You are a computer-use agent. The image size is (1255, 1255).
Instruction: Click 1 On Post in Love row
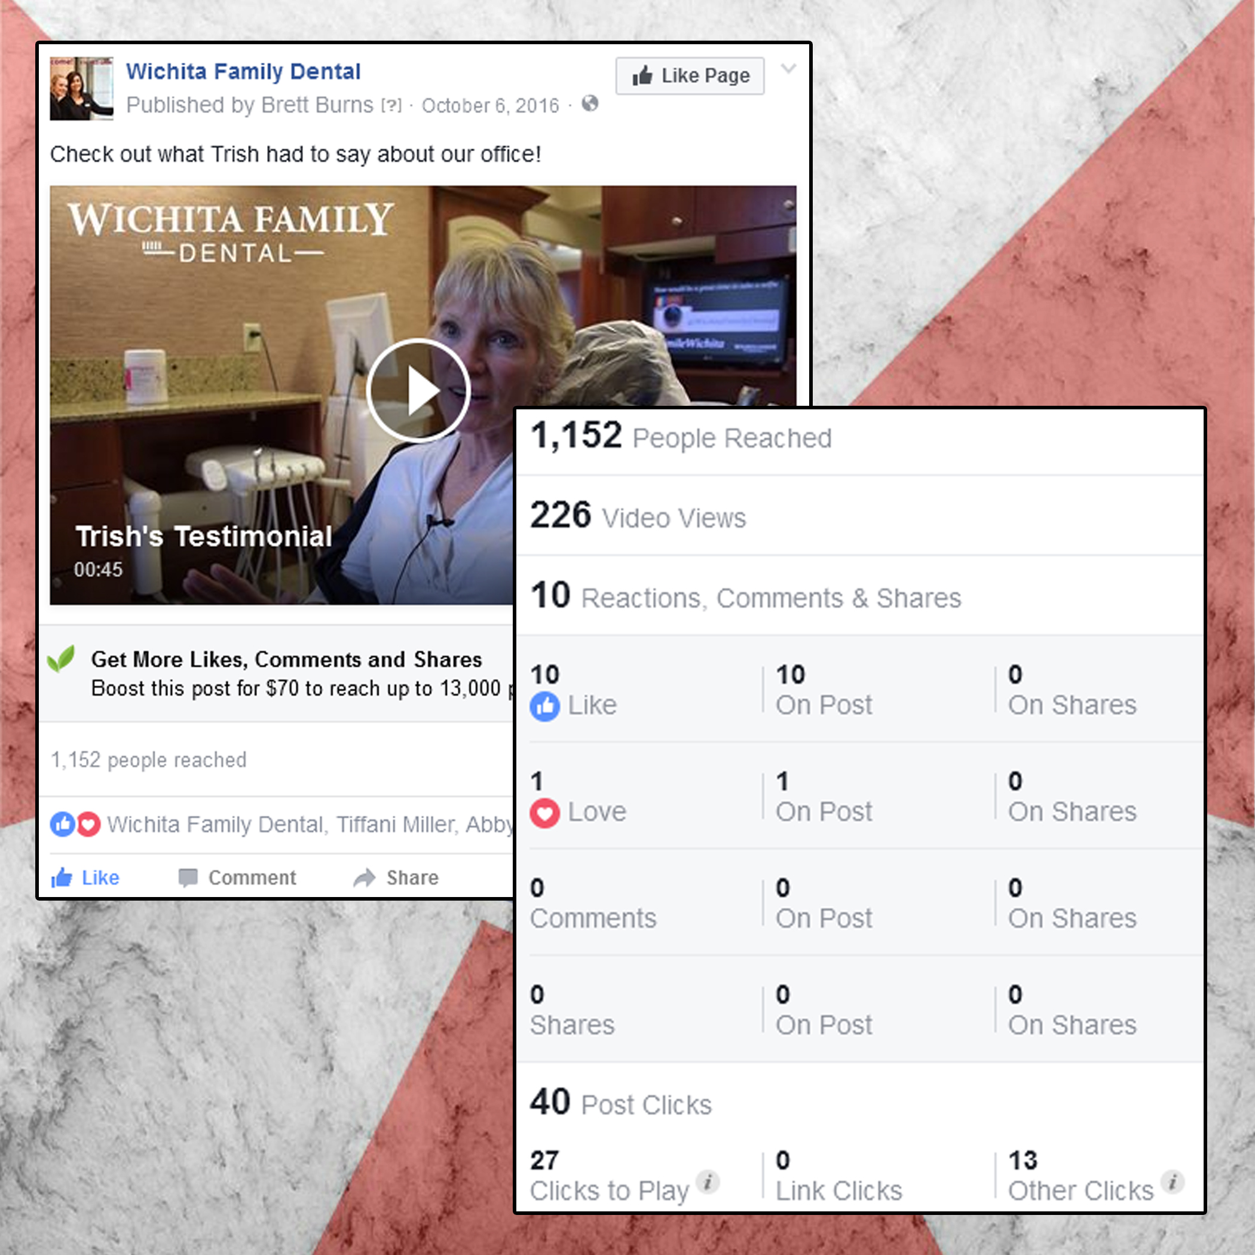(824, 797)
